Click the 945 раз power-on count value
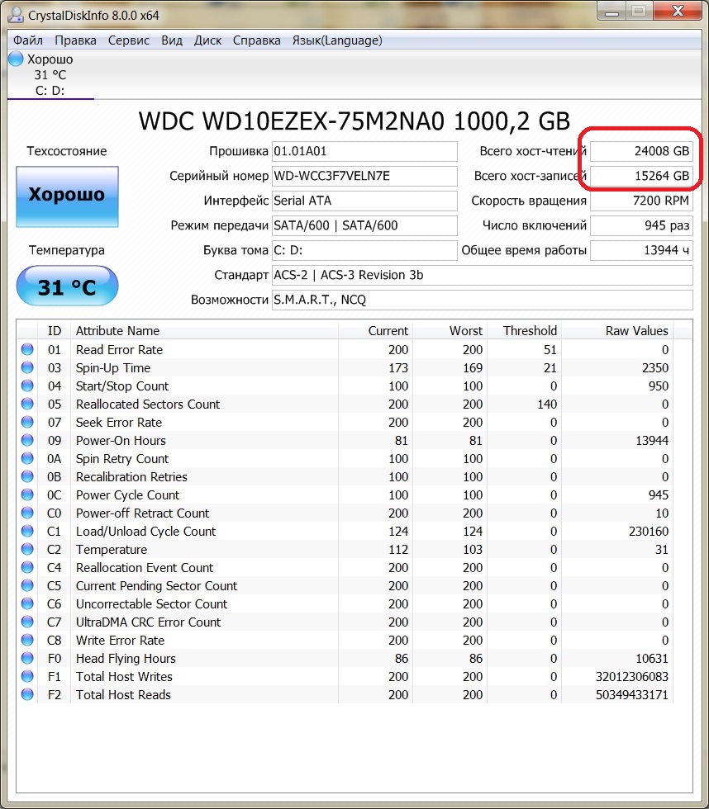709x809 pixels. click(x=641, y=225)
